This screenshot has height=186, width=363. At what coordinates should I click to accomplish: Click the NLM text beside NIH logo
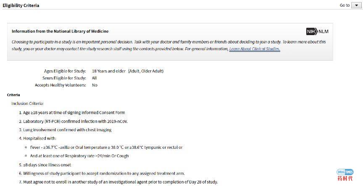point(324,31)
